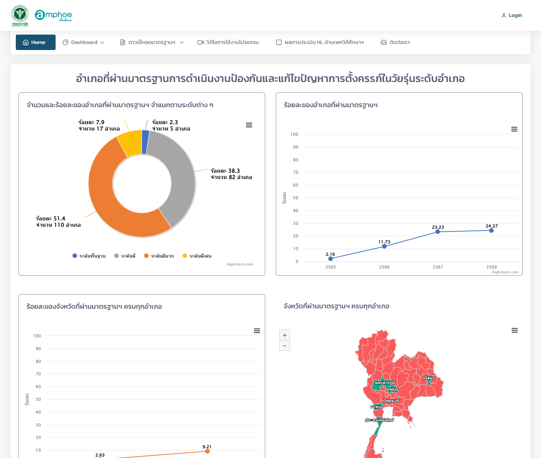Click label ร้อยละ 51.4 จำนวน 110 อำเภอ
This screenshot has width=541, height=458.
[58, 222]
